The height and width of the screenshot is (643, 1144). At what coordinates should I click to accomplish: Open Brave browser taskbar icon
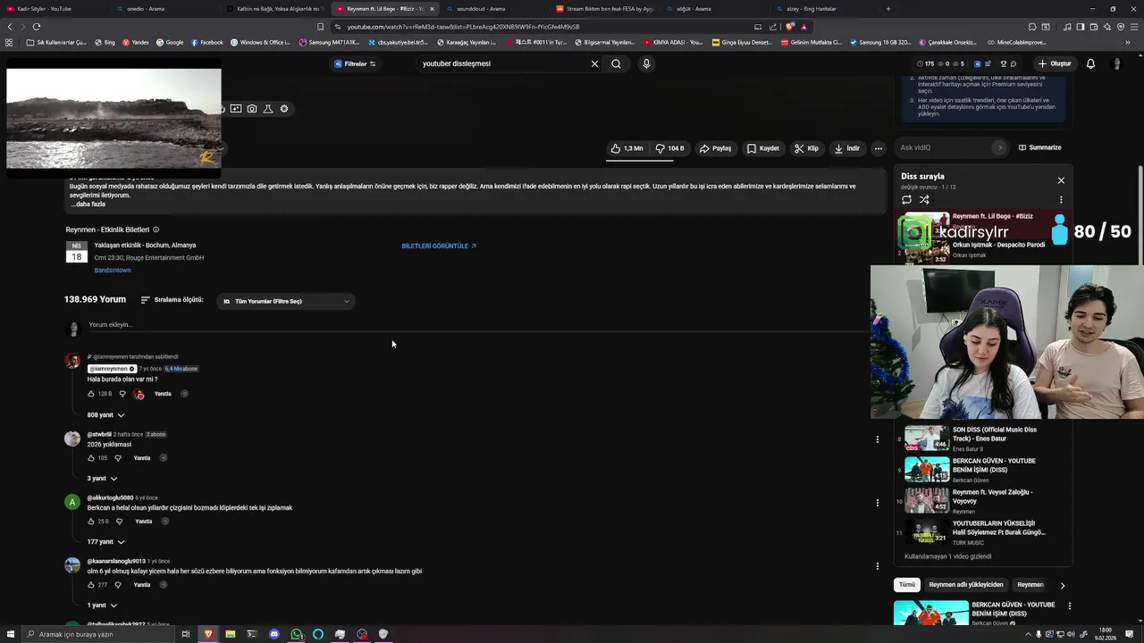[x=208, y=634]
